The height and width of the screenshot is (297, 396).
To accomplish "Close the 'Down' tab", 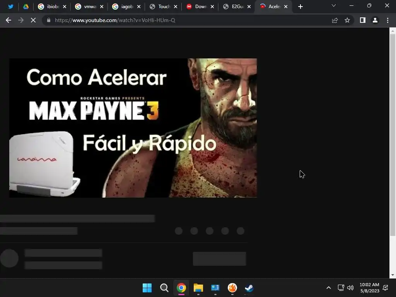I will tap(212, 7).
